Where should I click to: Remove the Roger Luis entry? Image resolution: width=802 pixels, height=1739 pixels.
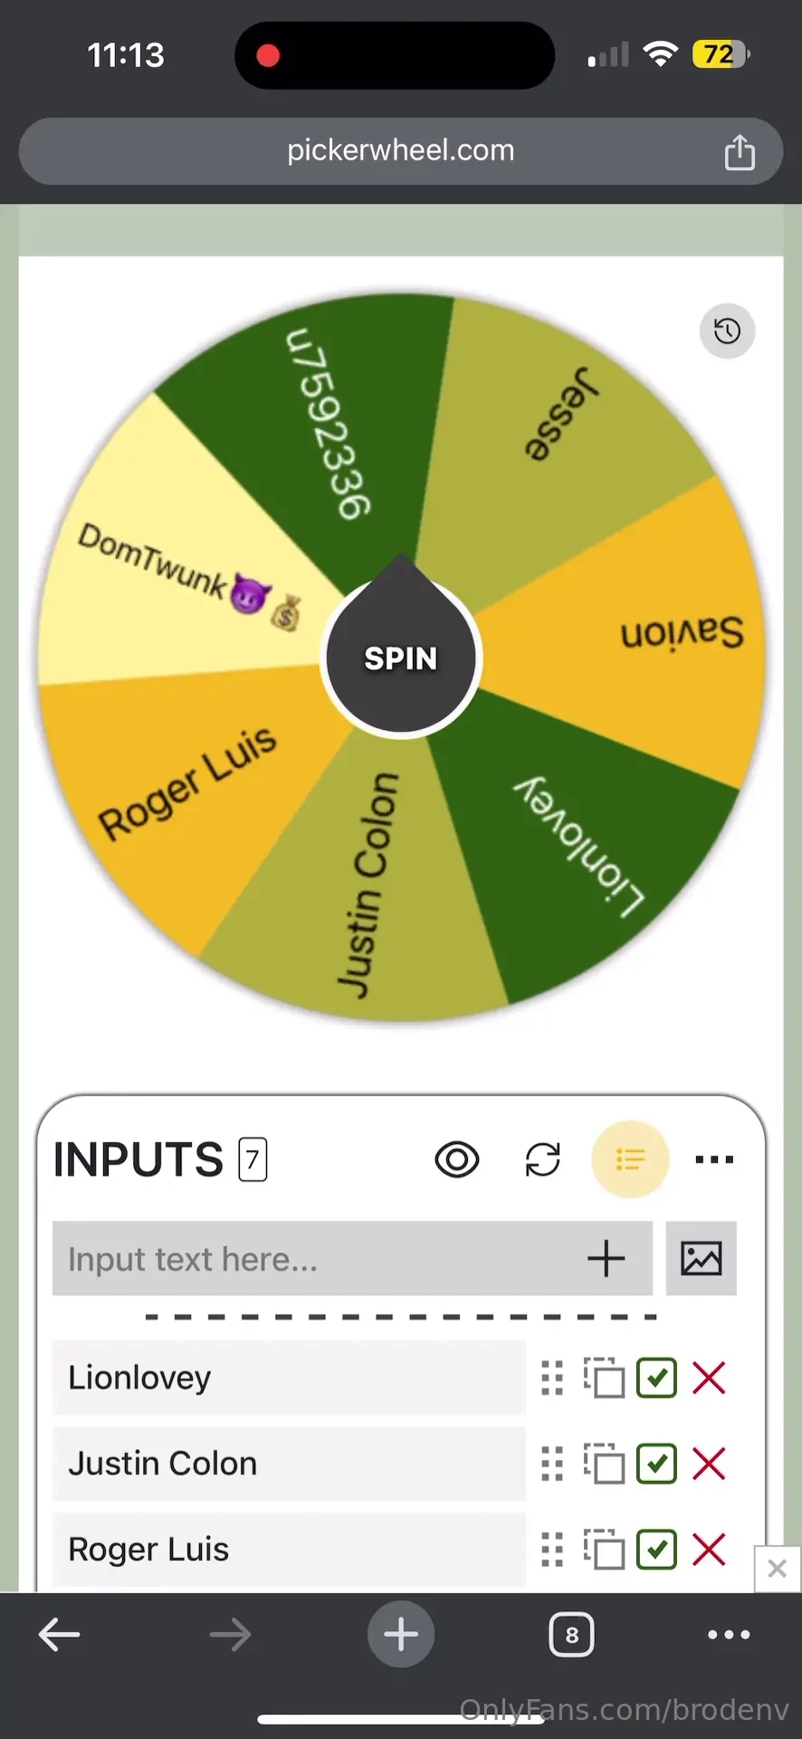click(x=709, y=1549)
